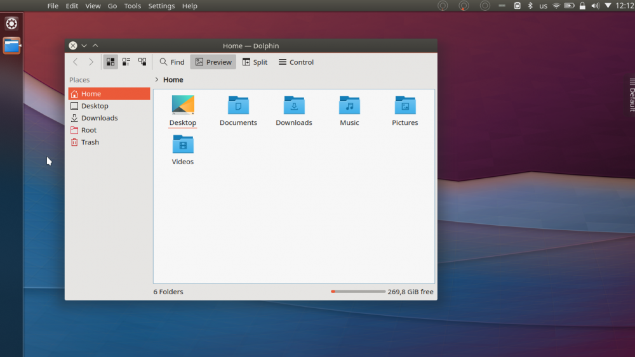Select the Desktop folder icon

[x=183, y=105]
